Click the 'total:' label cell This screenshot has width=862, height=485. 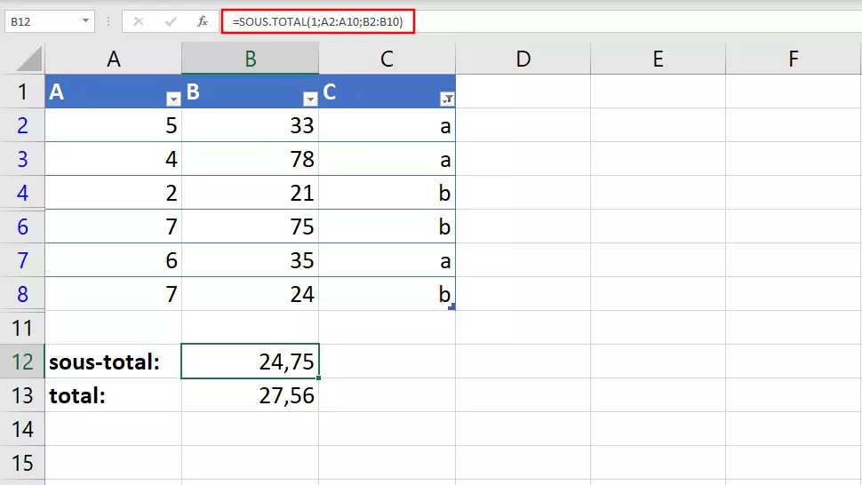pos(113,395)
